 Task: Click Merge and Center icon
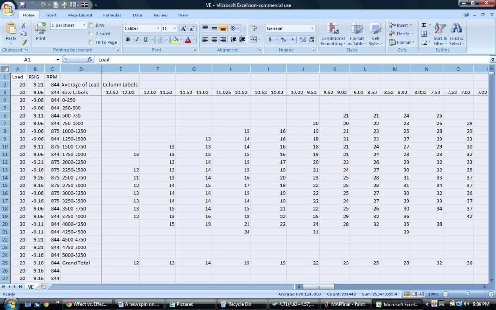[x=253, y=40]
